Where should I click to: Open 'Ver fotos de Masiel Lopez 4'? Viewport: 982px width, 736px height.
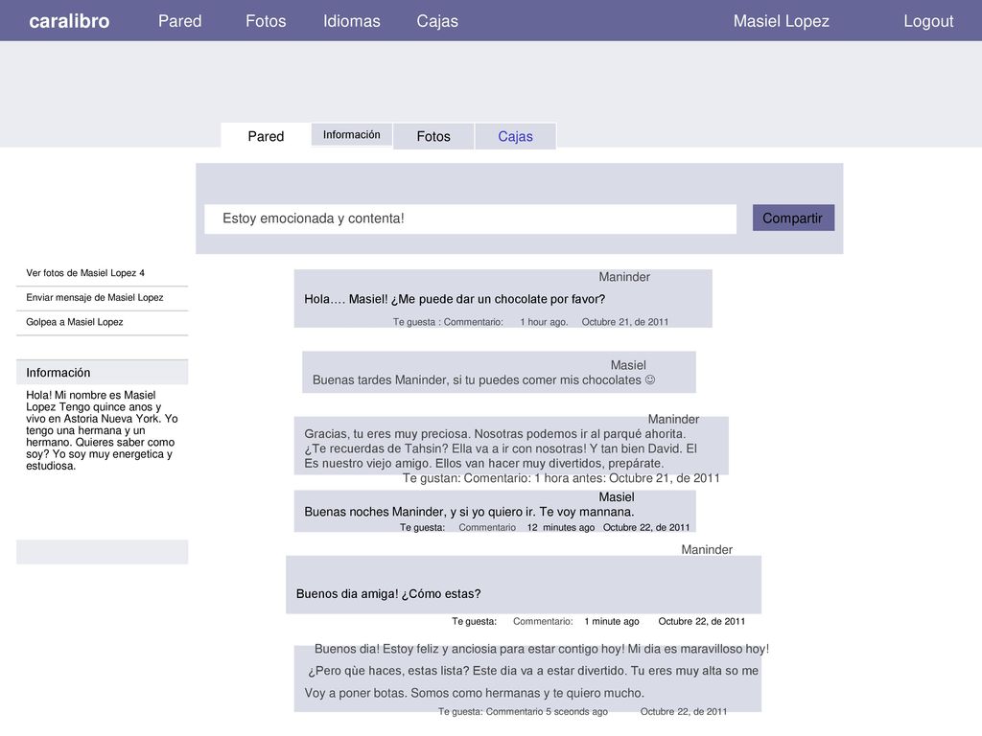coord(85,273)
